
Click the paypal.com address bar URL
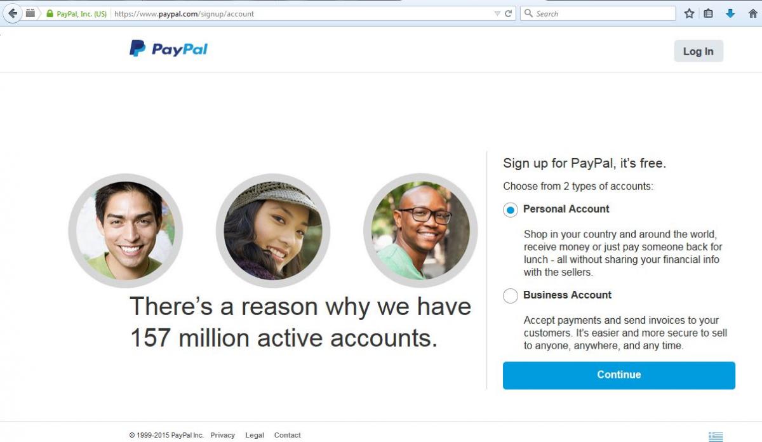(x=184, y=13)
